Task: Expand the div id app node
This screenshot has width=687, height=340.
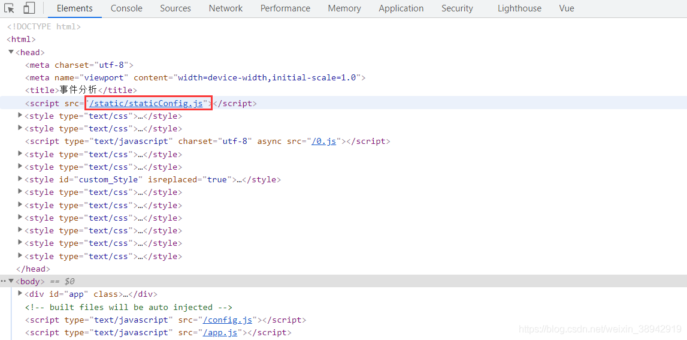Action: click(20, 293)
